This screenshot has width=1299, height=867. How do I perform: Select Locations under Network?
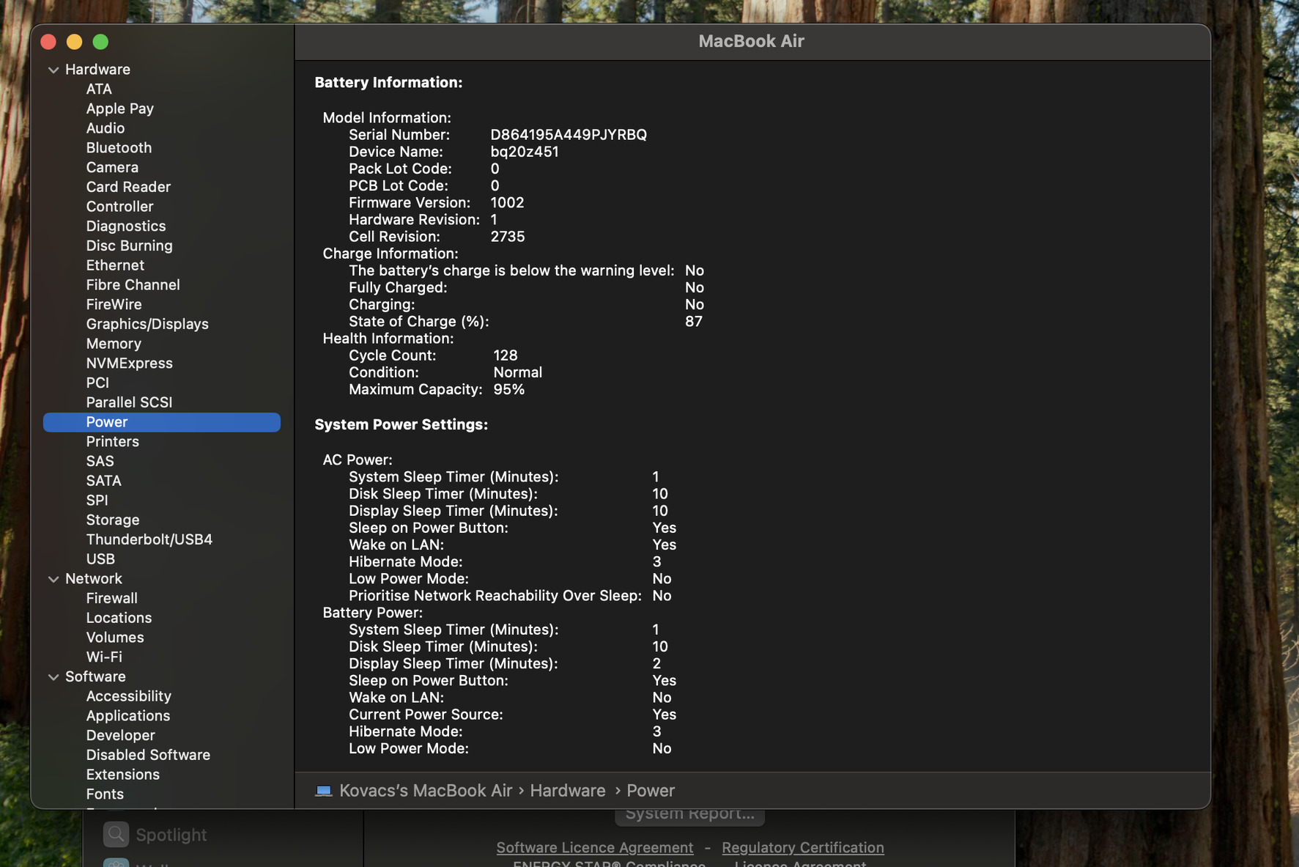pos(119,619)
